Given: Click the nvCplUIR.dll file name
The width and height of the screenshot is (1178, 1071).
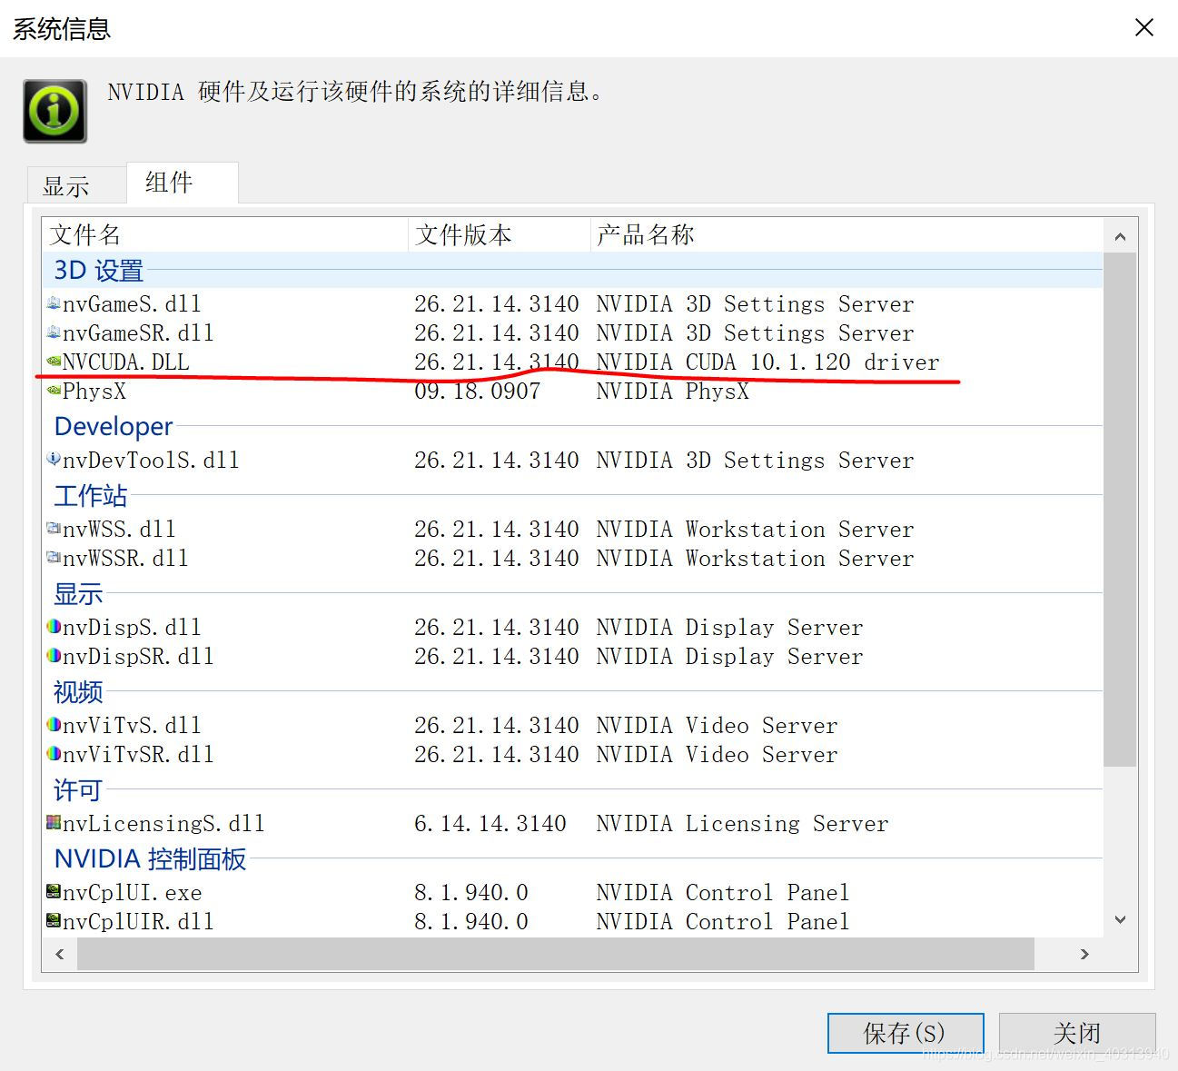Looking at the screenshot, I should click(x=139, y=921).
